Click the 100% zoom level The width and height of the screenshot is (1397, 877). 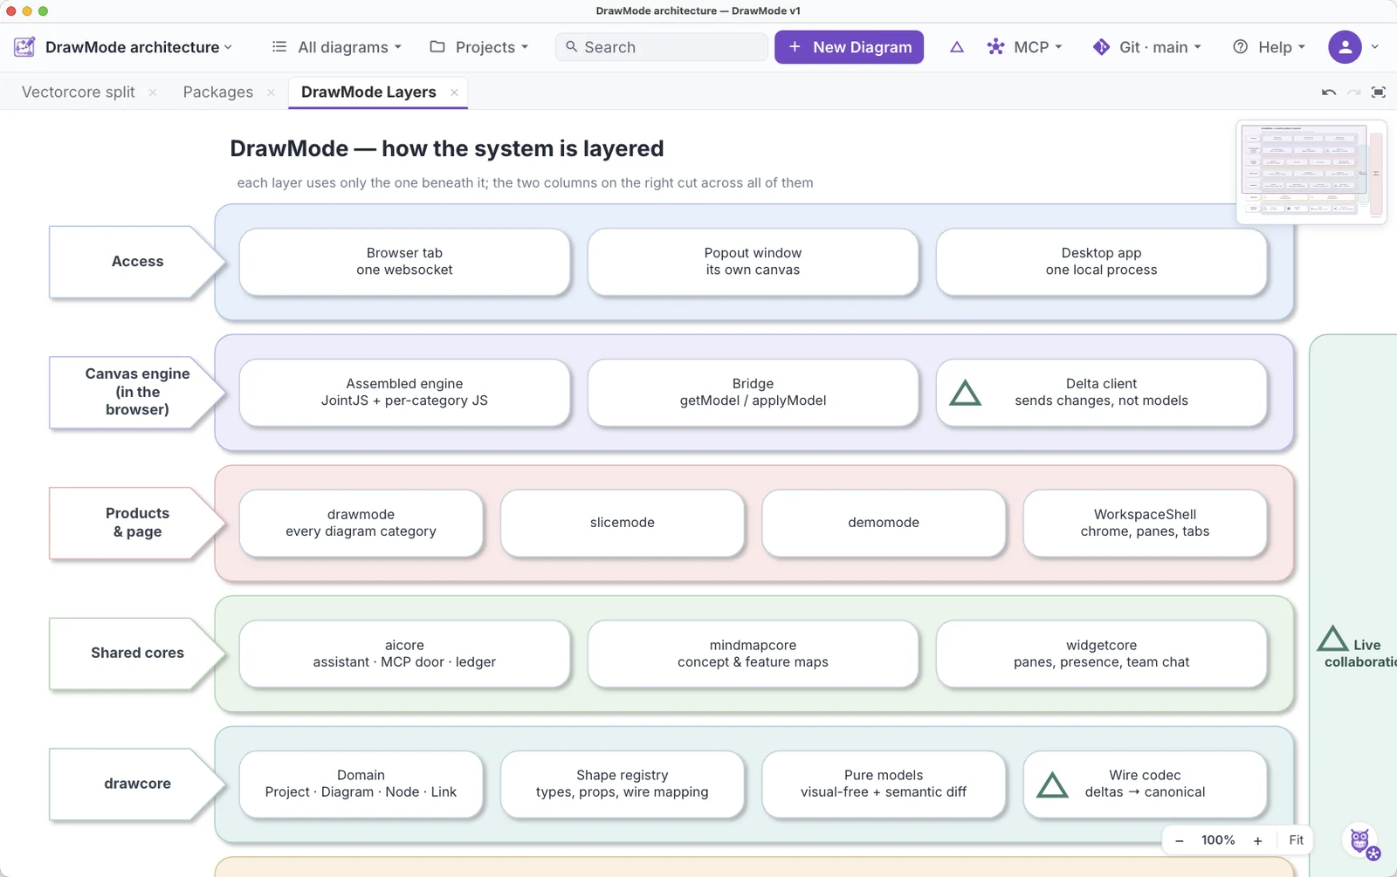pos(1218,840)
